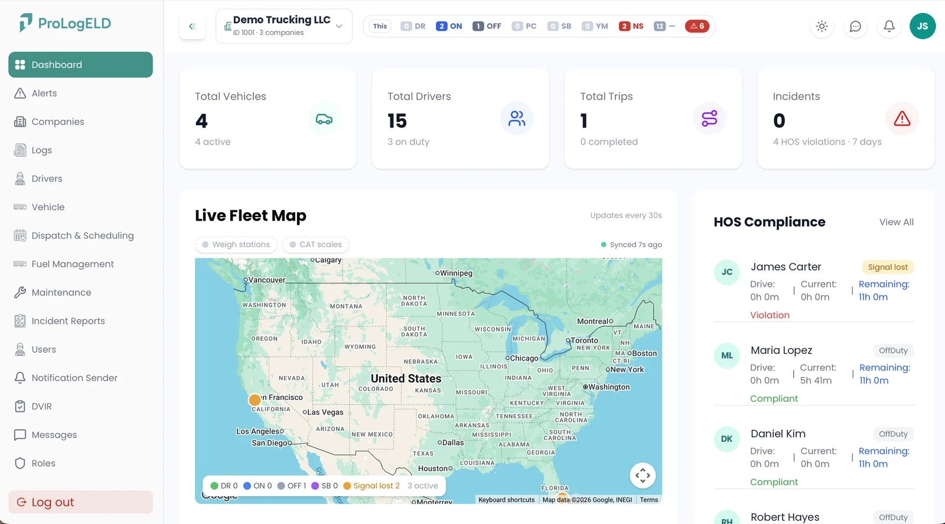The image size is (945, 524).
Task: Click Total Trips route icon
Action: click(709, 119)
